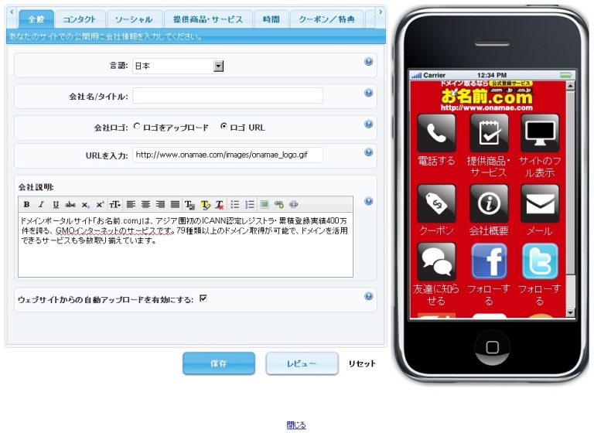The width and height of the screenshot is (594, 433).
Task: Tap the Twitter follow icon
Action: (x=540, y=262)
